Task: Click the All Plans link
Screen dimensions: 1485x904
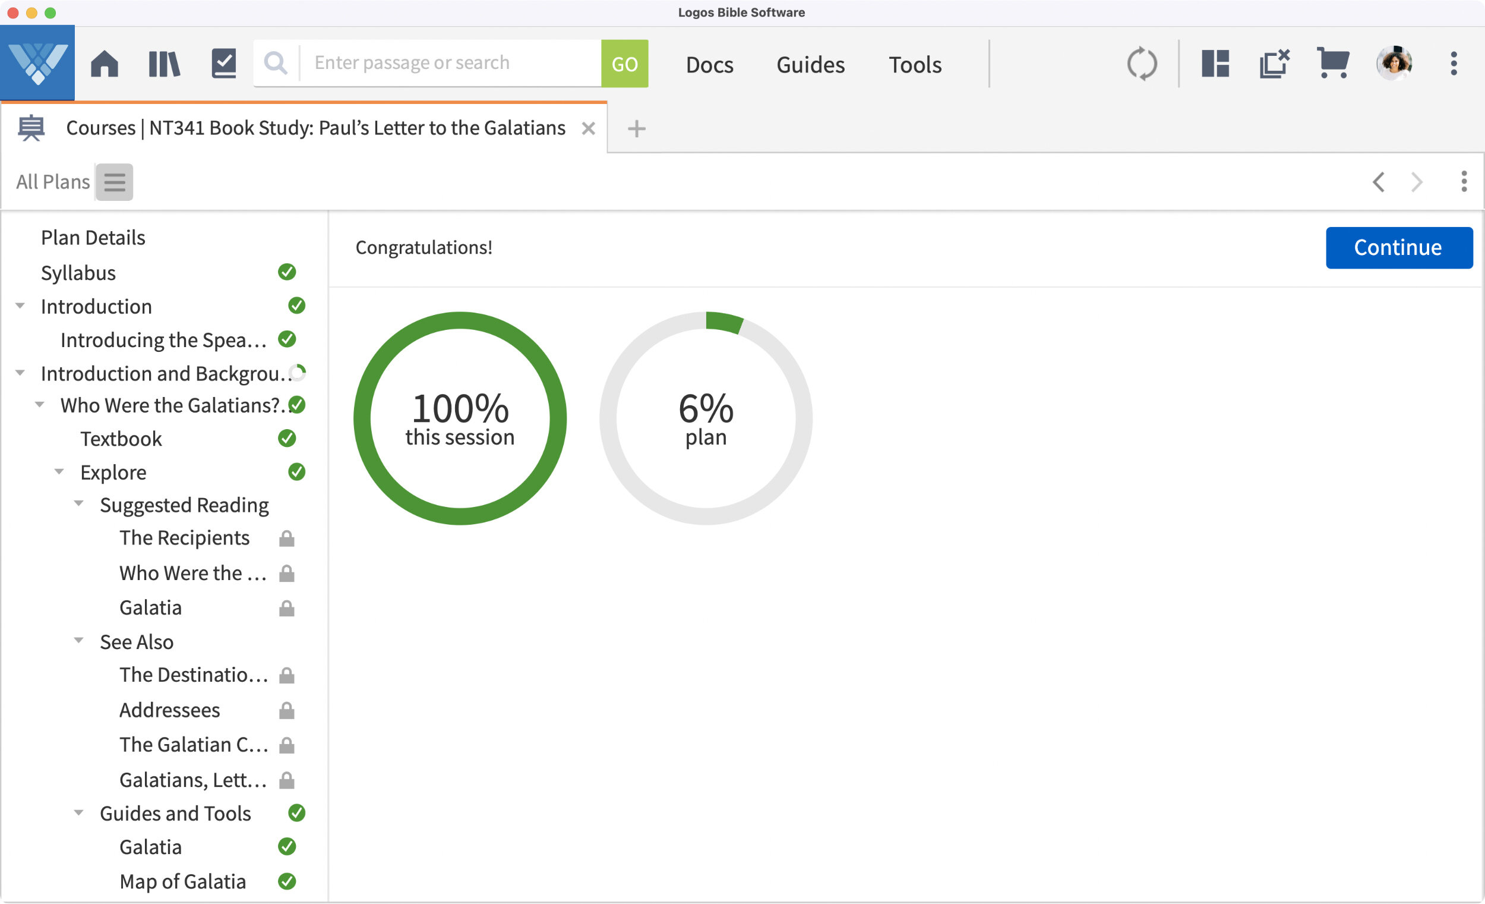Action: tap(53, 181)
